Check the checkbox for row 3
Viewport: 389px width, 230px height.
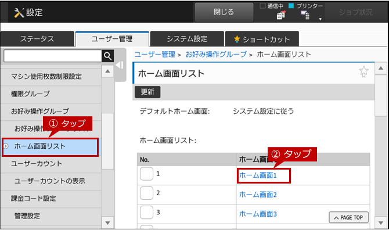[146, 213]
